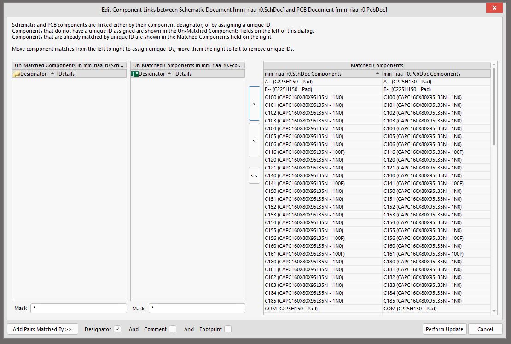Select C150 PcbDoc component cell
The height and width of the screenshot is (344, 511).
(436, 191)
